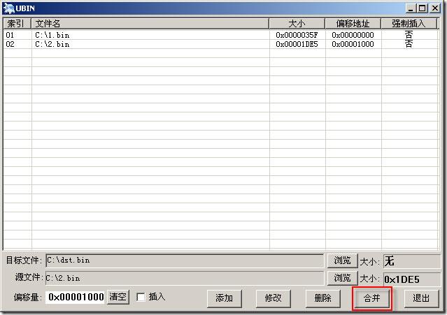
Task: Click the UBIN application icon in title bar
Action: [x=8, y=8]
